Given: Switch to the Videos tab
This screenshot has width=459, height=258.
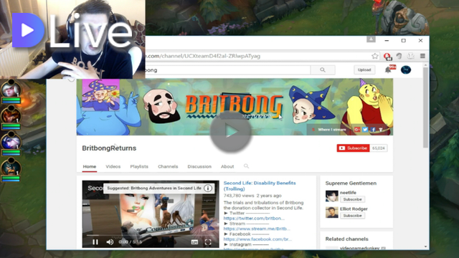Looking at the screenshot, I should (x=113, y=166).
